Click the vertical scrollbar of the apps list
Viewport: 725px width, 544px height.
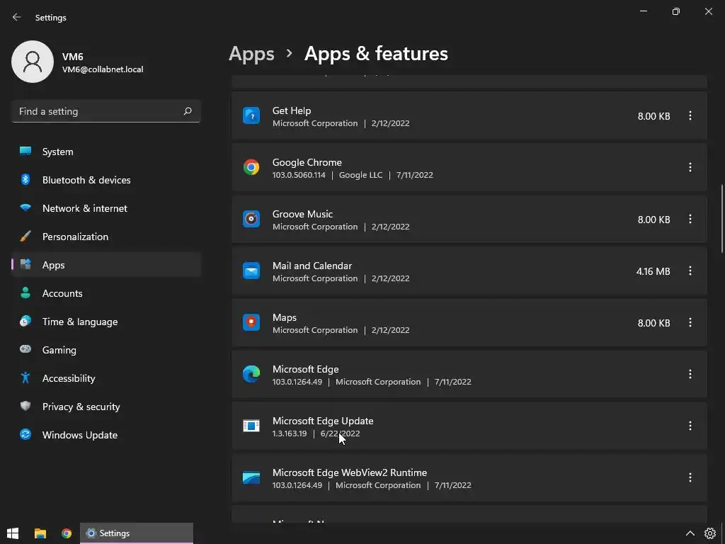pos(721,218)
